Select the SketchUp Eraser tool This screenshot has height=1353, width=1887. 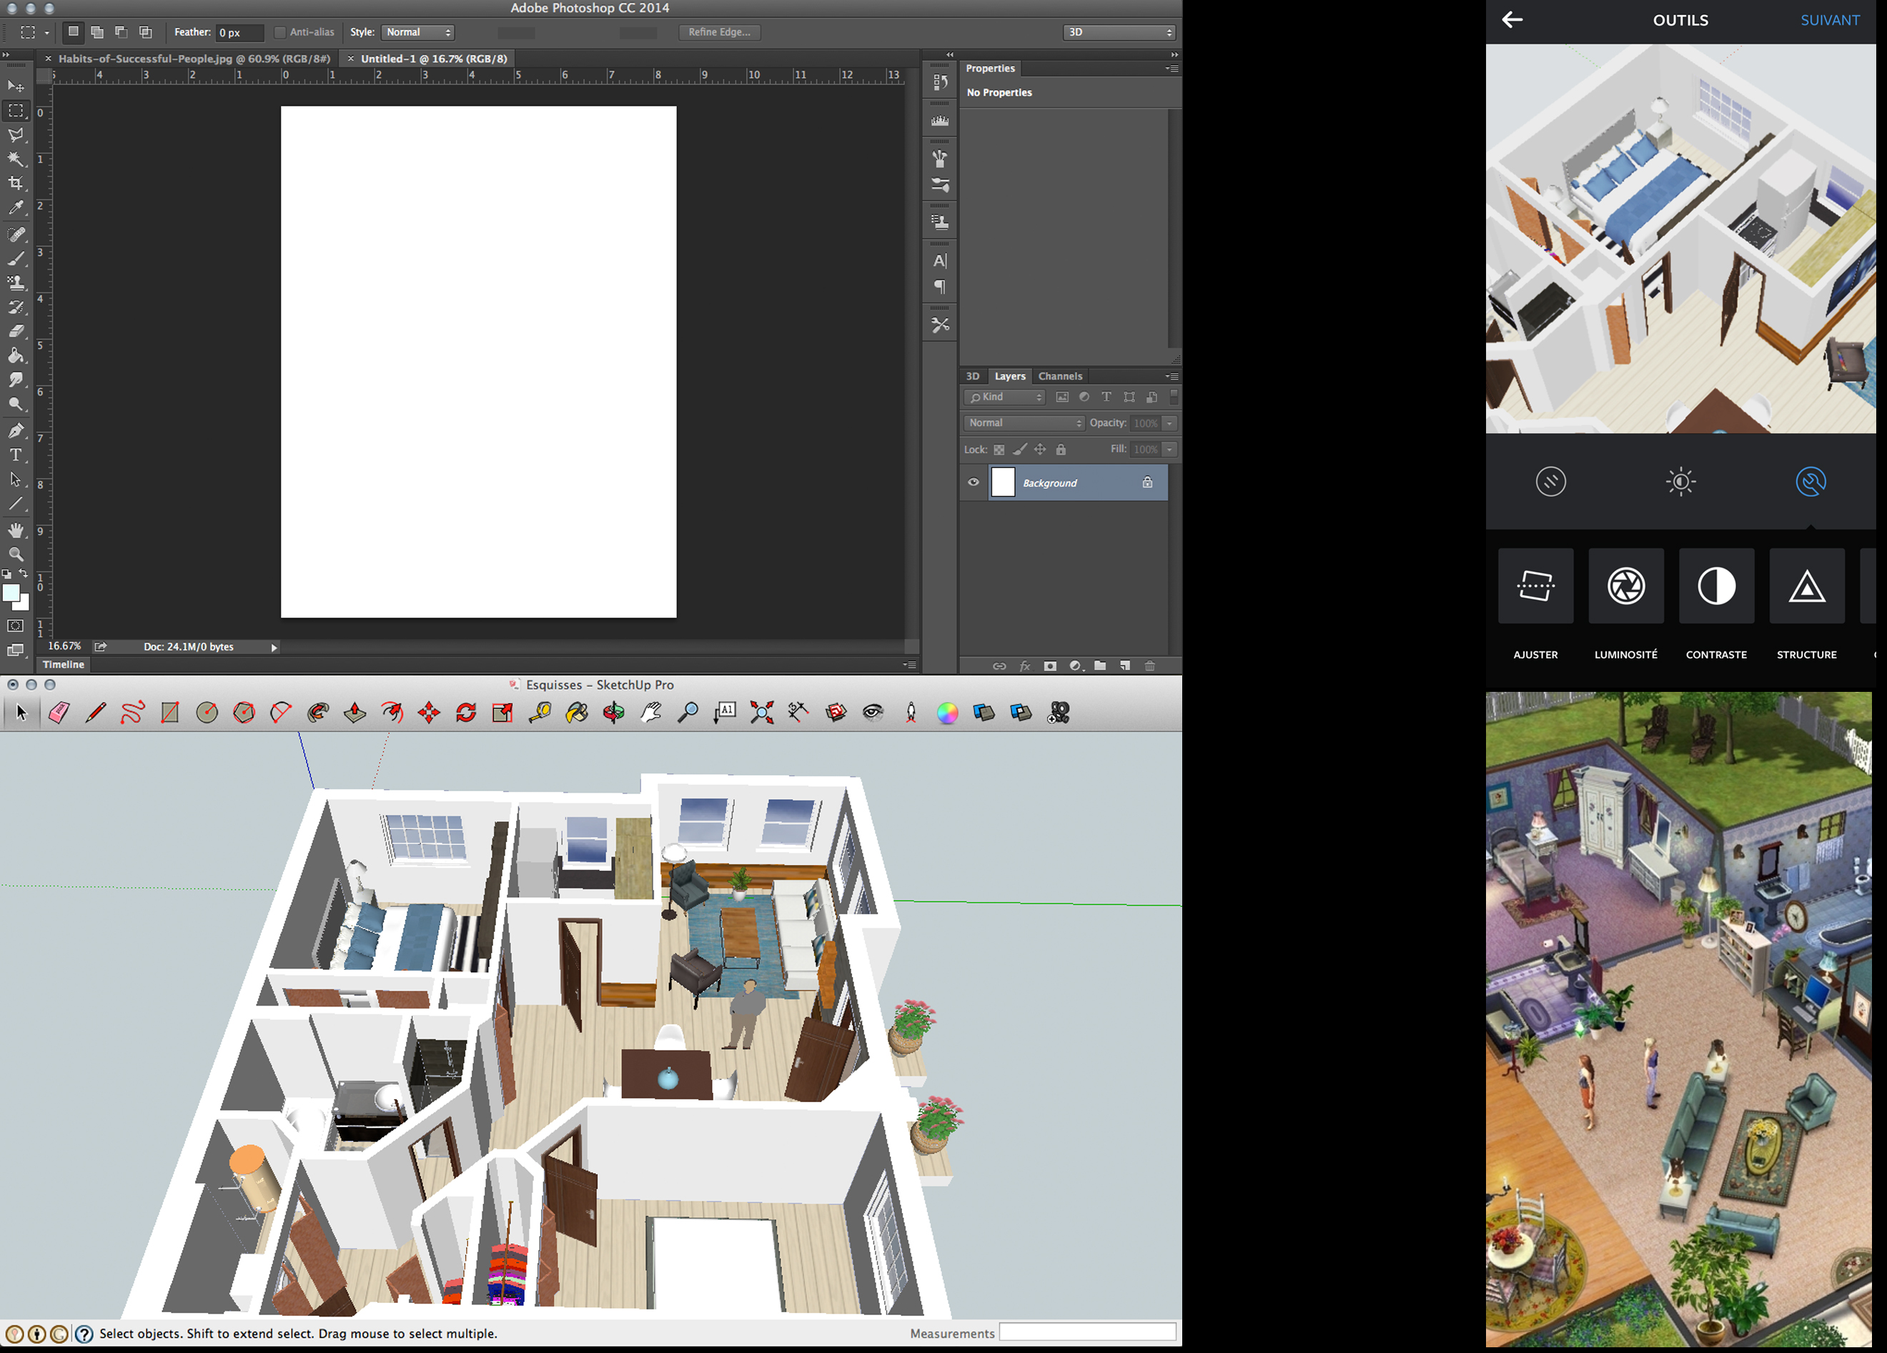(x=59, y=713)
